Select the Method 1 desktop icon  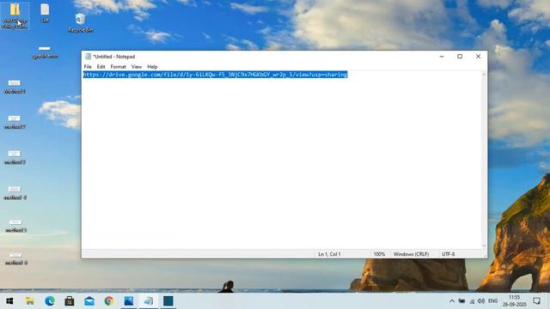15,87
